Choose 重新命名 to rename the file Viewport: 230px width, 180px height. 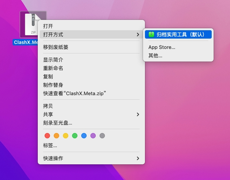pyautogui.click(x=53, y=68)
